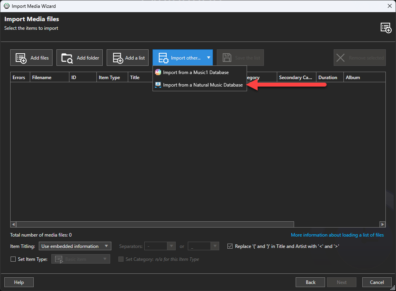Viewport: 396px width, 291px height.
Task: Click the Add files button
Action: tap(31, 58)
